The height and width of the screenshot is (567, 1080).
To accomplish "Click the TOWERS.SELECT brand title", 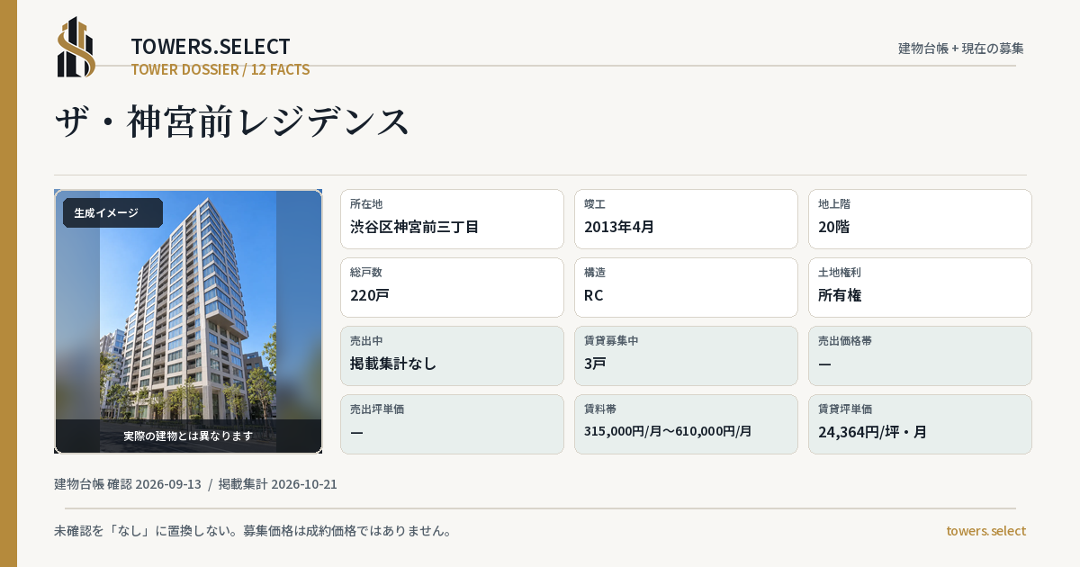I will point(211,46).
